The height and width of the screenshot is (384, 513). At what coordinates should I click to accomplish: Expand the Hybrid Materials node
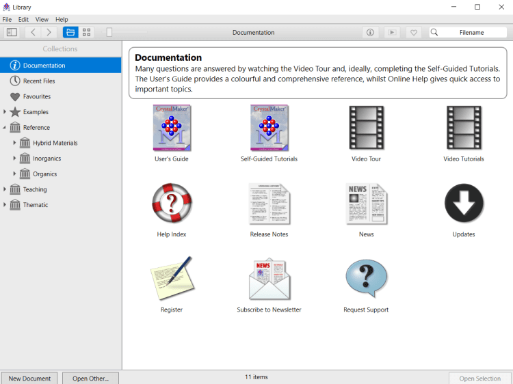click(x=14, y=143)
